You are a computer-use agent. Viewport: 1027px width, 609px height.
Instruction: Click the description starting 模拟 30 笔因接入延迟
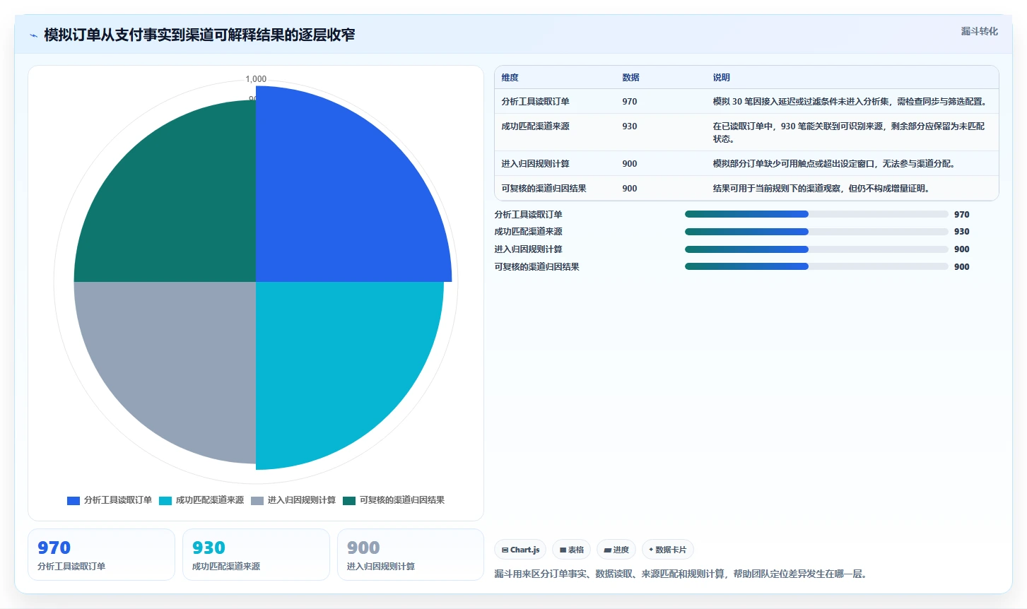coord(850,102)
